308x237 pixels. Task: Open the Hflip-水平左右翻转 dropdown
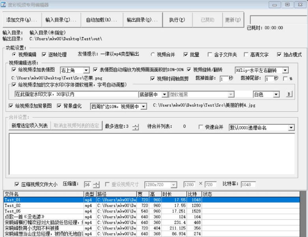261,70
